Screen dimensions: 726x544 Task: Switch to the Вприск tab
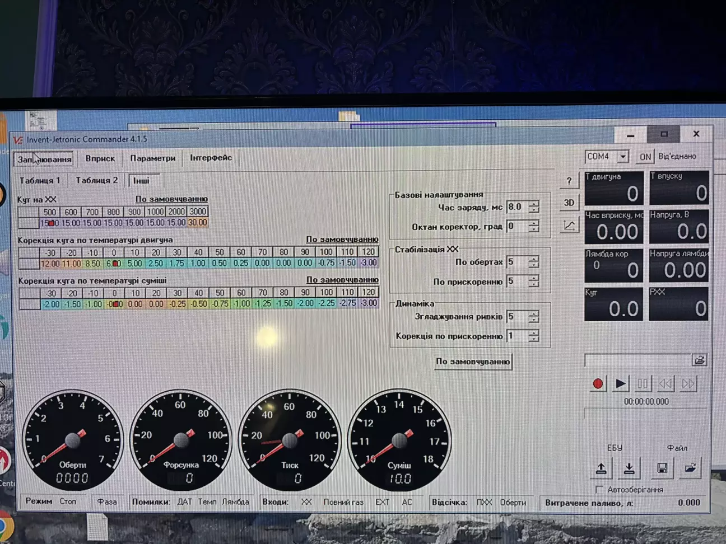click(100, 158)
